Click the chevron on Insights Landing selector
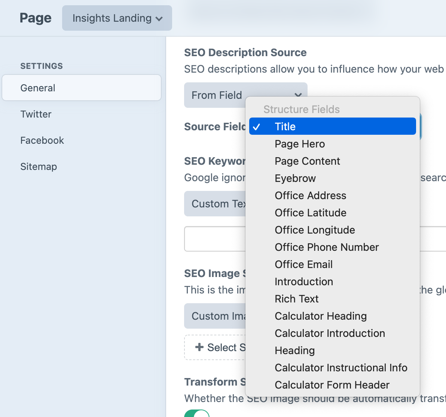 click(x=160, y=18)
